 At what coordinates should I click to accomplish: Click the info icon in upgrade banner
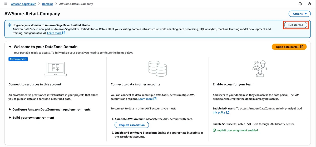(9, 25)
